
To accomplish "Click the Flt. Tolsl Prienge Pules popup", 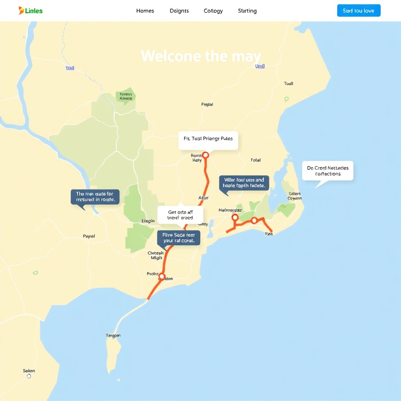I will point(208,140).
